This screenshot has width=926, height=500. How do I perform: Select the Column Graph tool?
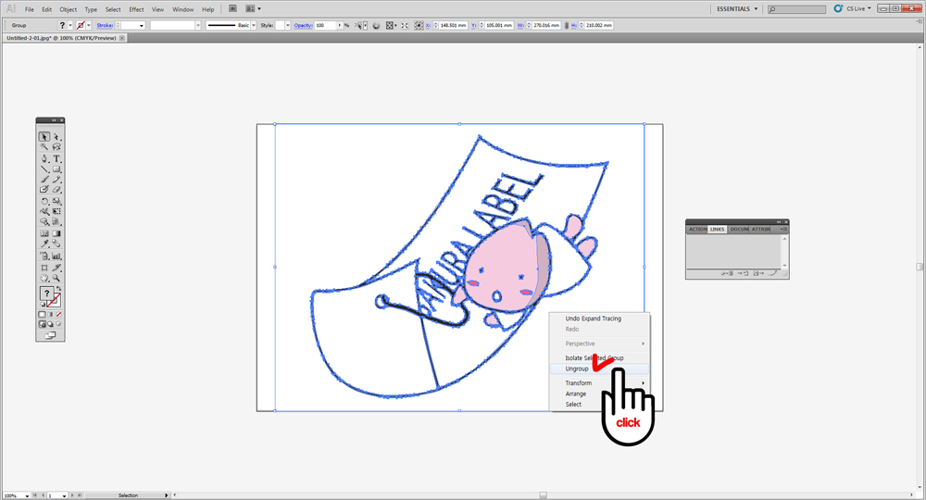(x=56, y=256)
